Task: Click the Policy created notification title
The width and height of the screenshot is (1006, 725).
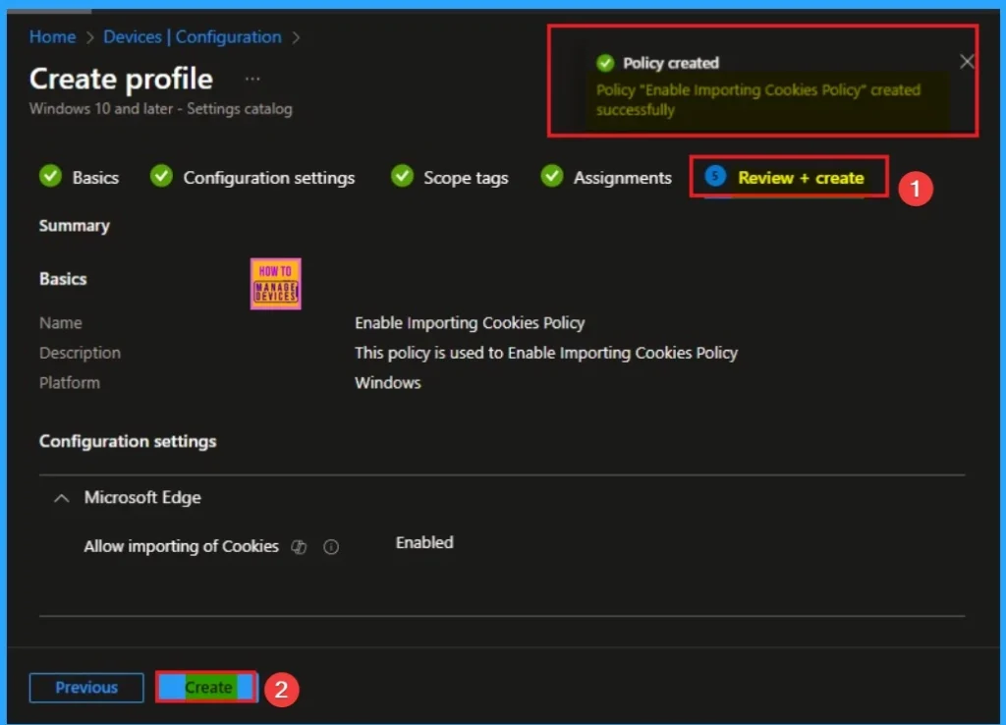Action: click(671, 63)
